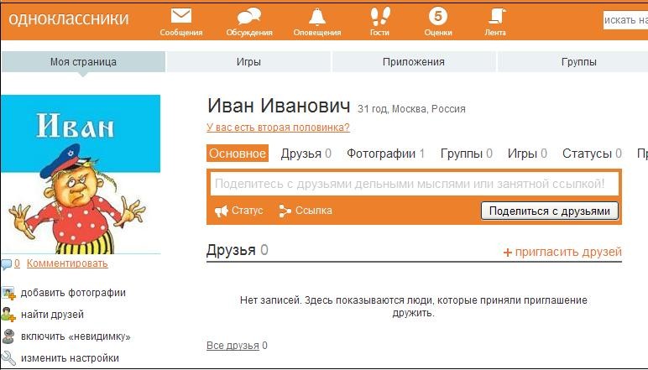Open the Сообщения envelope icon

pos(181,16)
